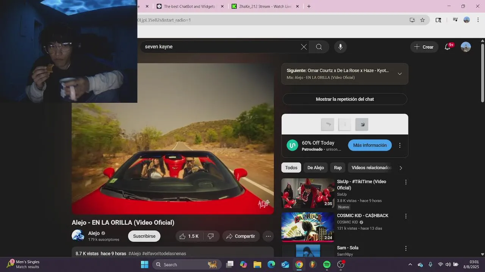
Task: Open options for SixUp TikiTime video
Action: (x=406, y=182)
